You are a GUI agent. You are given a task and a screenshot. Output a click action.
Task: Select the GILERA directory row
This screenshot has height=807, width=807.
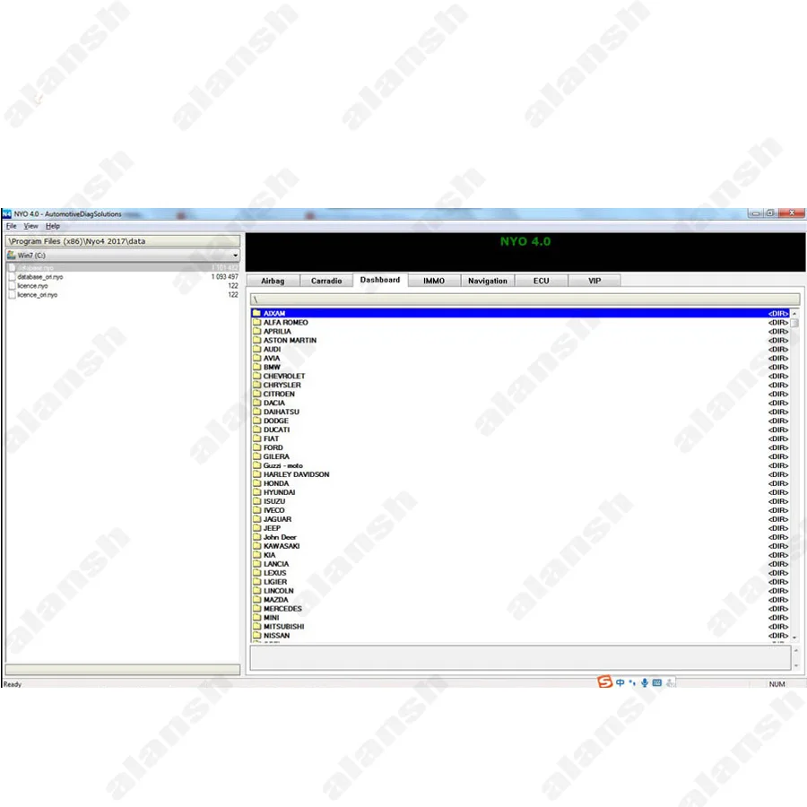520,456
